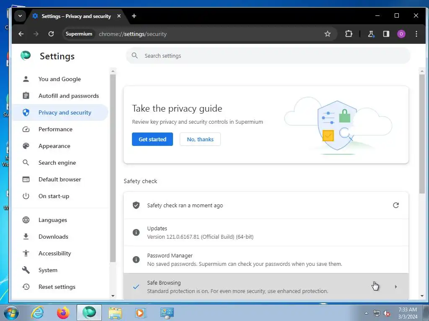429x321 pixels.
Task: Open Appearance settings
Action: pyautogui.click(x=59, y=146)
